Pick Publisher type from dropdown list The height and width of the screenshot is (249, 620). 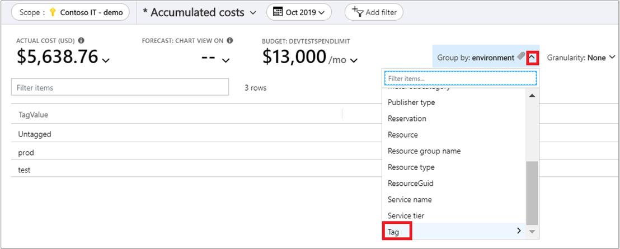click(x=411, y=102)
